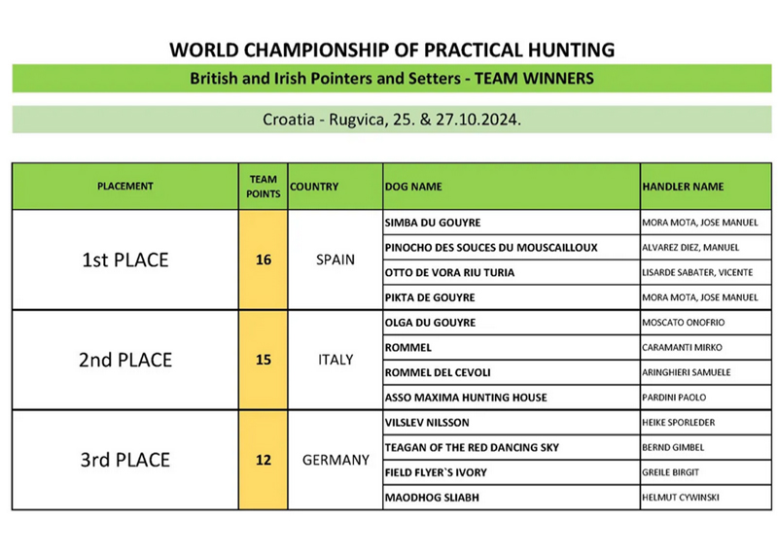Select the 2nd PLACE cell
The width and height of the screenshot is (778, 555).
124,360
